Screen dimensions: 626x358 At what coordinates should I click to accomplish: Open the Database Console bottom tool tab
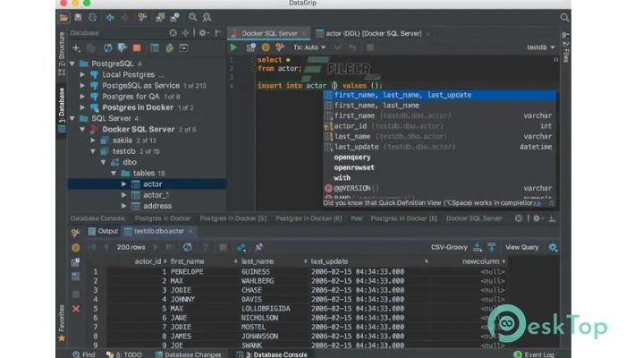click(272, 354)
